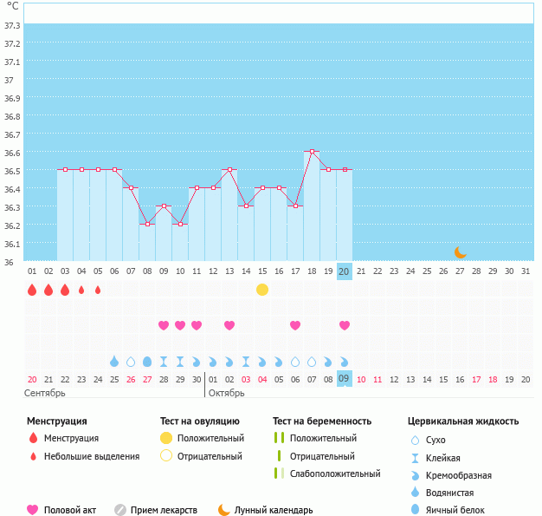Click the small spotting drop on day 05
The width and height of the screenshot is (542, 516).
click(98, 290)
